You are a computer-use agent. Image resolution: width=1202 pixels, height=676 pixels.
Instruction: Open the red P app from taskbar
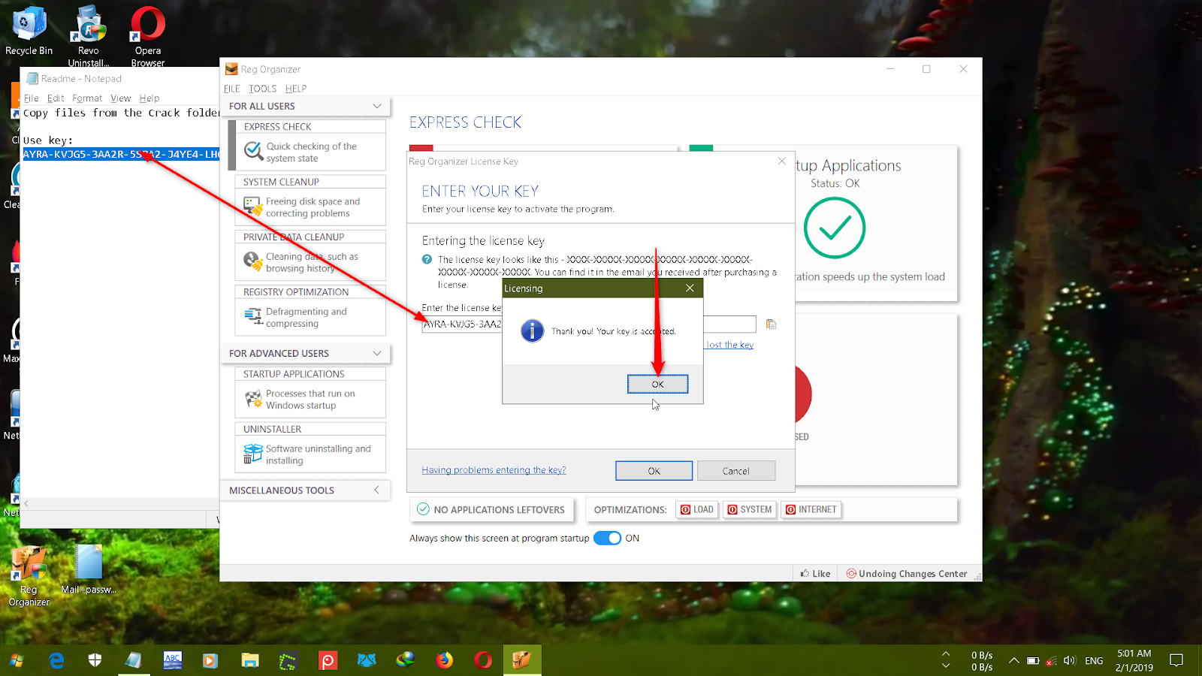tap(328, 660)
